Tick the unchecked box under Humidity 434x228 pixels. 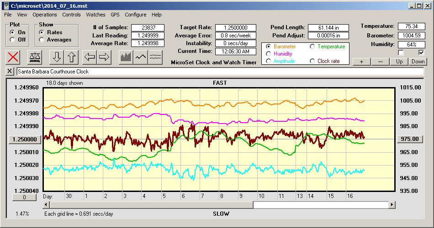click(x=401, y=52)
